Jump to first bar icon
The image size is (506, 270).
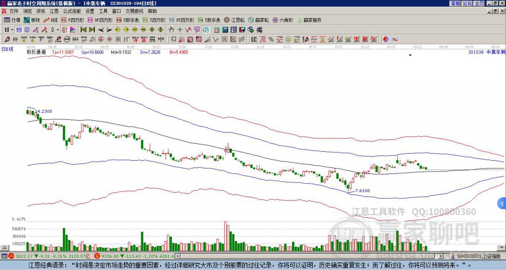point(83,30)
